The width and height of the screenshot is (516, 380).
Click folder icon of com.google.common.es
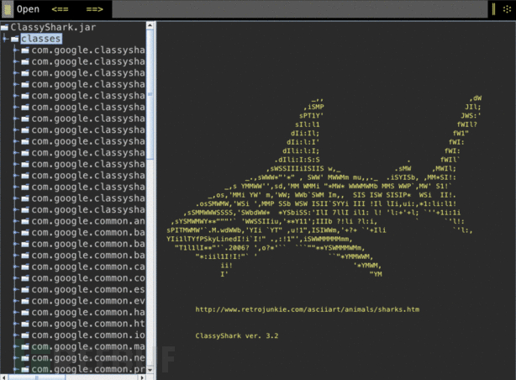25,290
